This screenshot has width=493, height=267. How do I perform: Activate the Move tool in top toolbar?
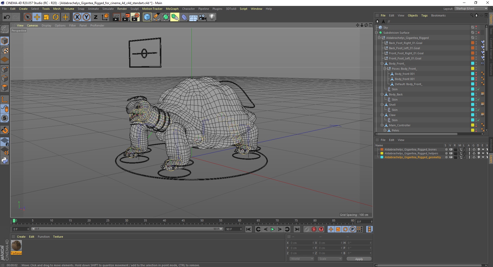tap(37, 17)
